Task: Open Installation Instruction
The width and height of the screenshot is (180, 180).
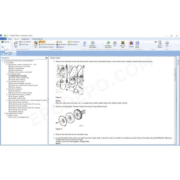Action: pos(108,44)
